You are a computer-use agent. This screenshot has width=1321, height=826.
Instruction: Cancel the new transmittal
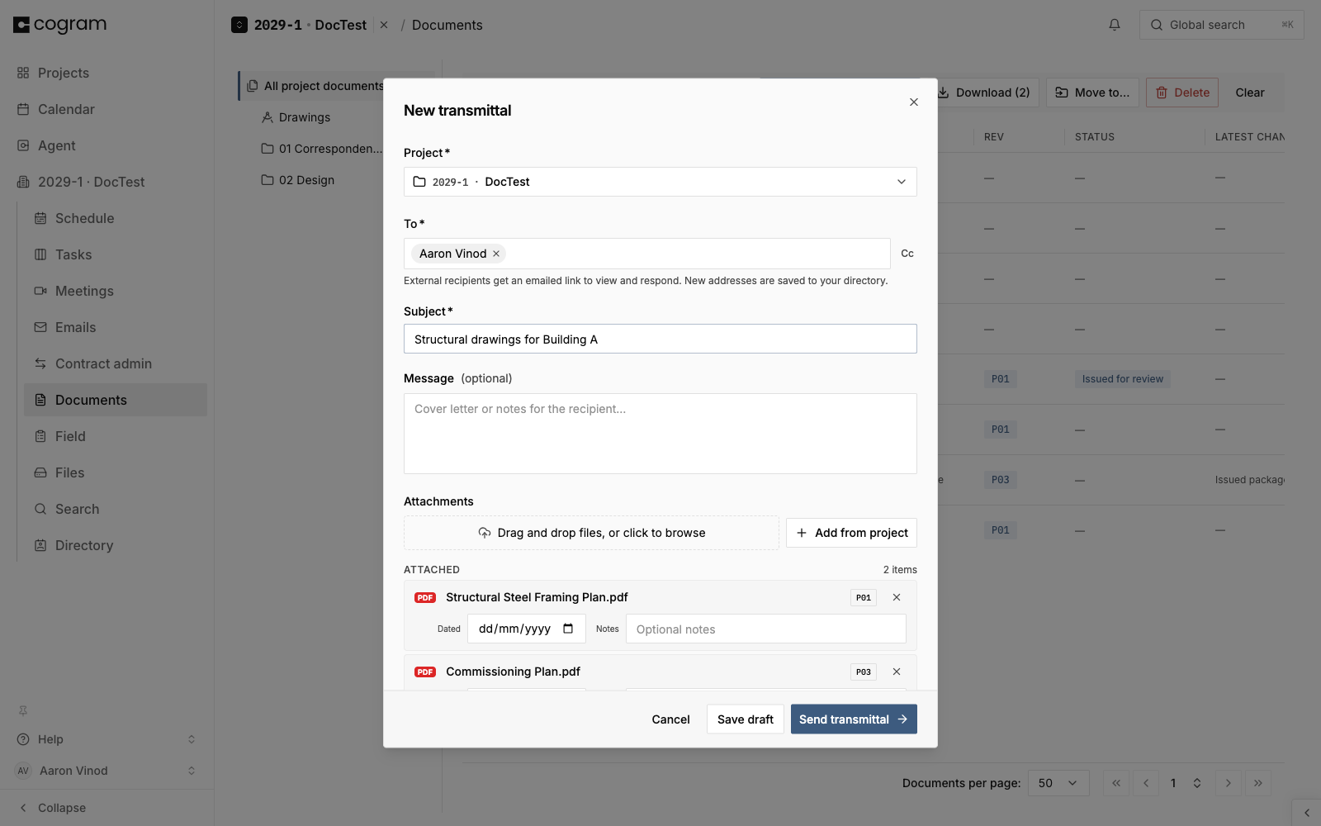click(670, 719)
